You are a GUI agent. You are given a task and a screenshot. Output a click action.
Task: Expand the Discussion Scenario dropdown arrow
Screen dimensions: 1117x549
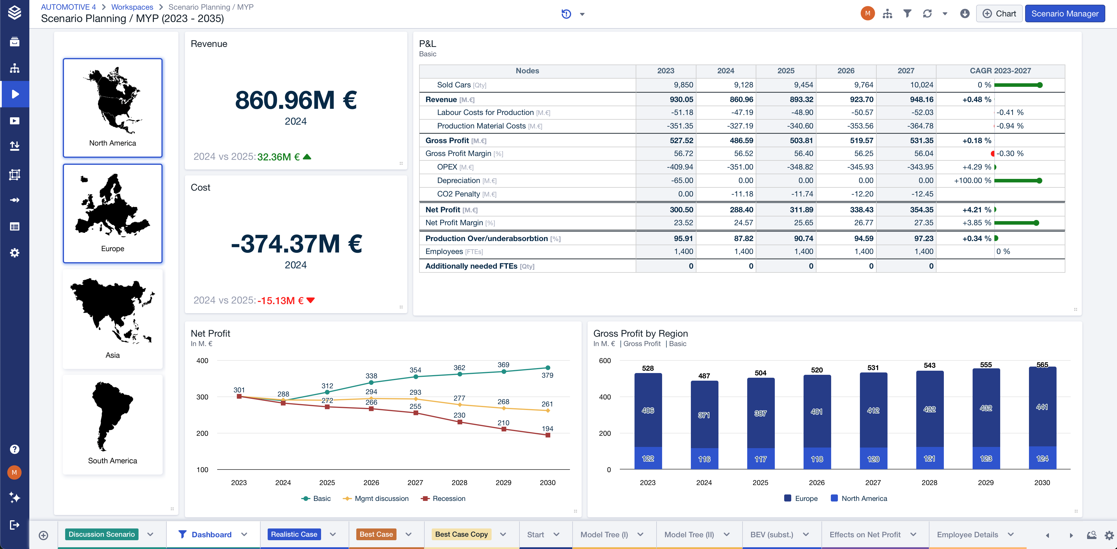click(150, 534)
